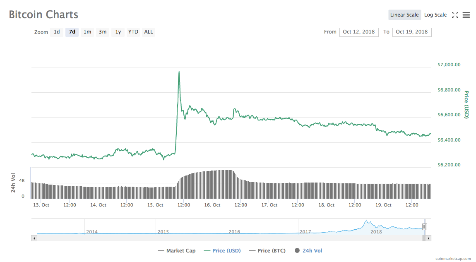
Task: Toggle the Price (USD) series in legend
Action: [222, 251]
